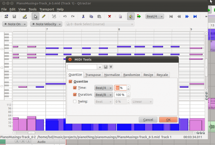The width and height of the screenshot is (215, 145).
Task: Choose the pencil draw tool
Action: [x=44, y=16]
